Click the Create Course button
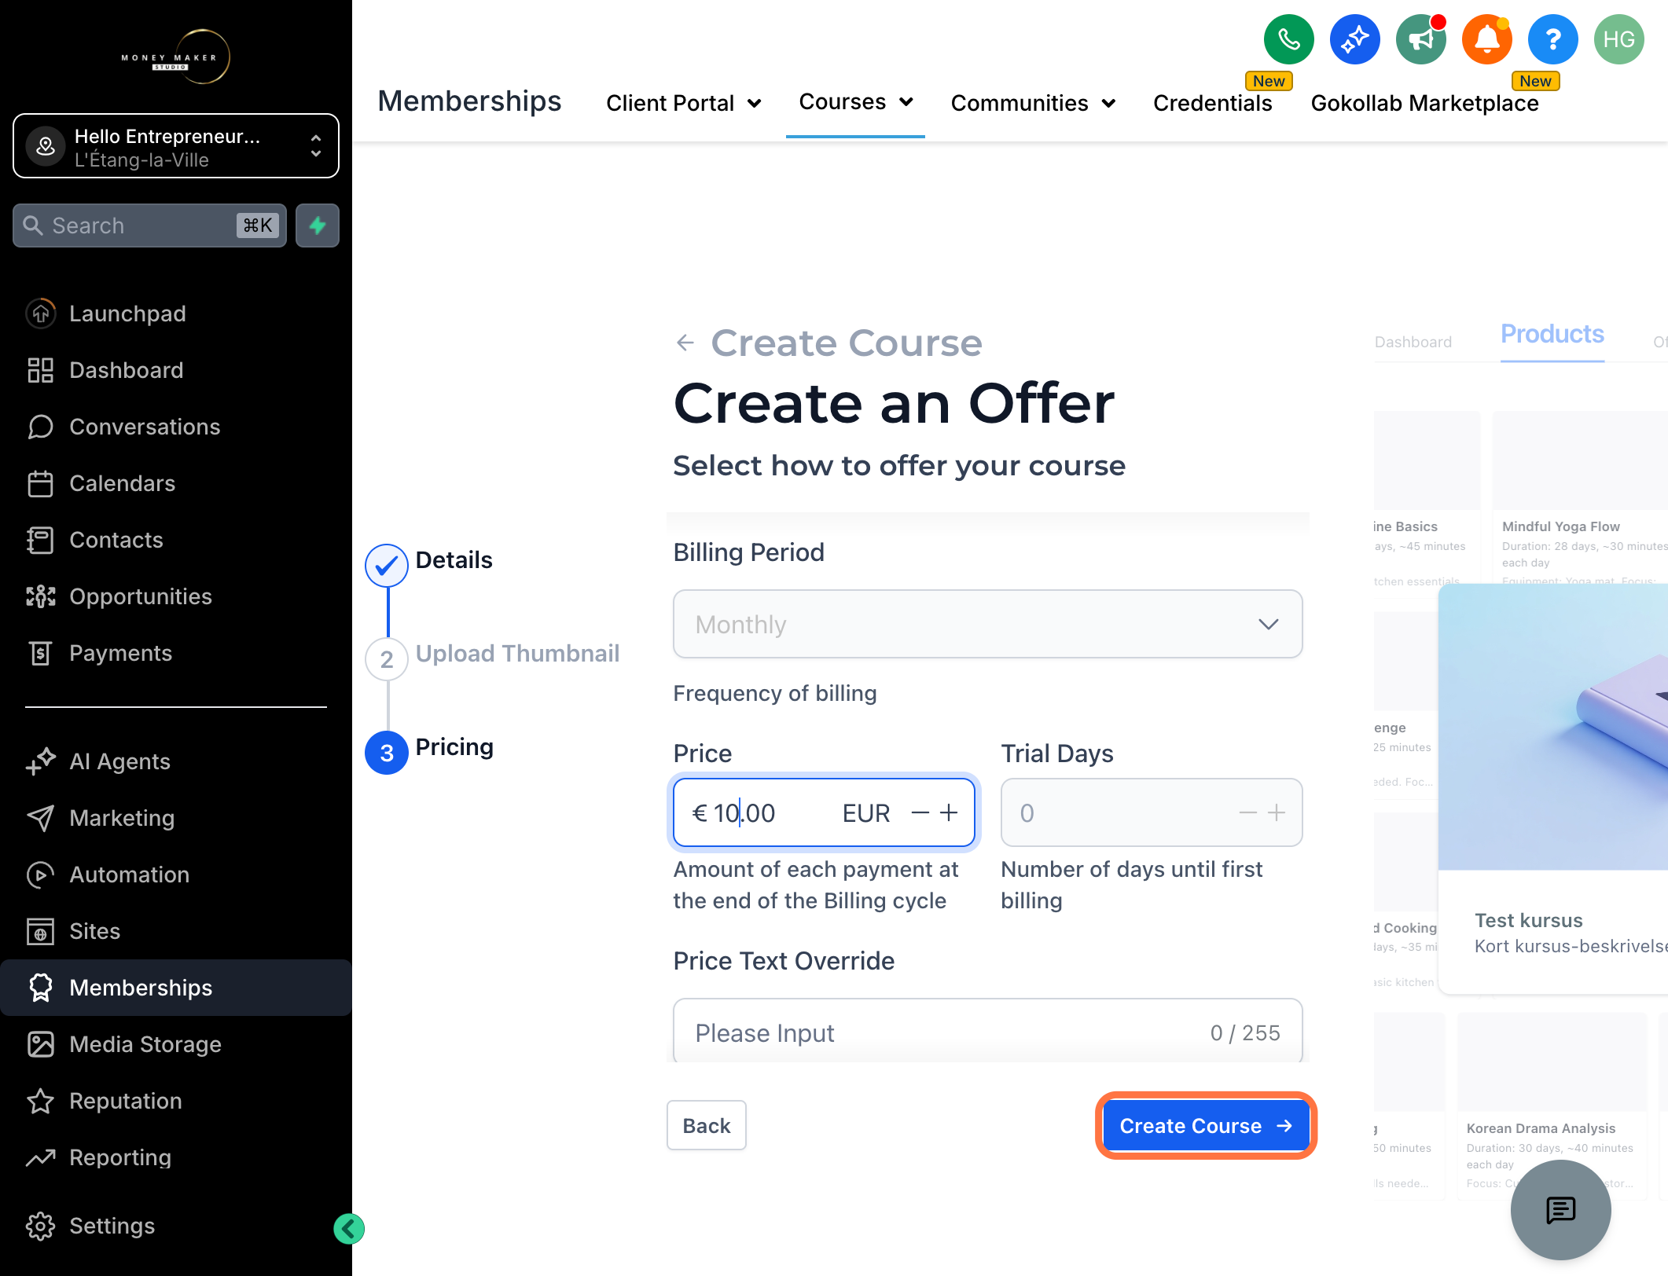 [x=1206, y=1125]
